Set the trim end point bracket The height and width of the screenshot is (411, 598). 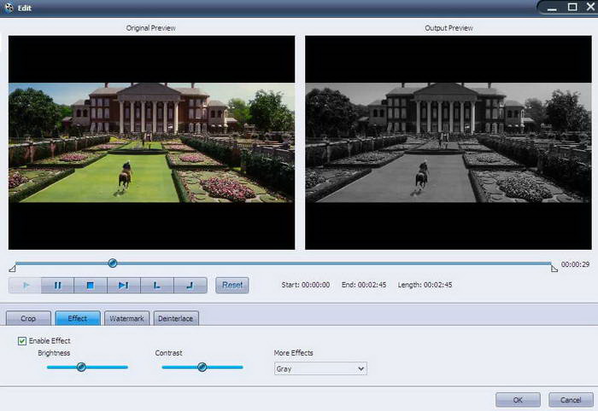(191, 285)
